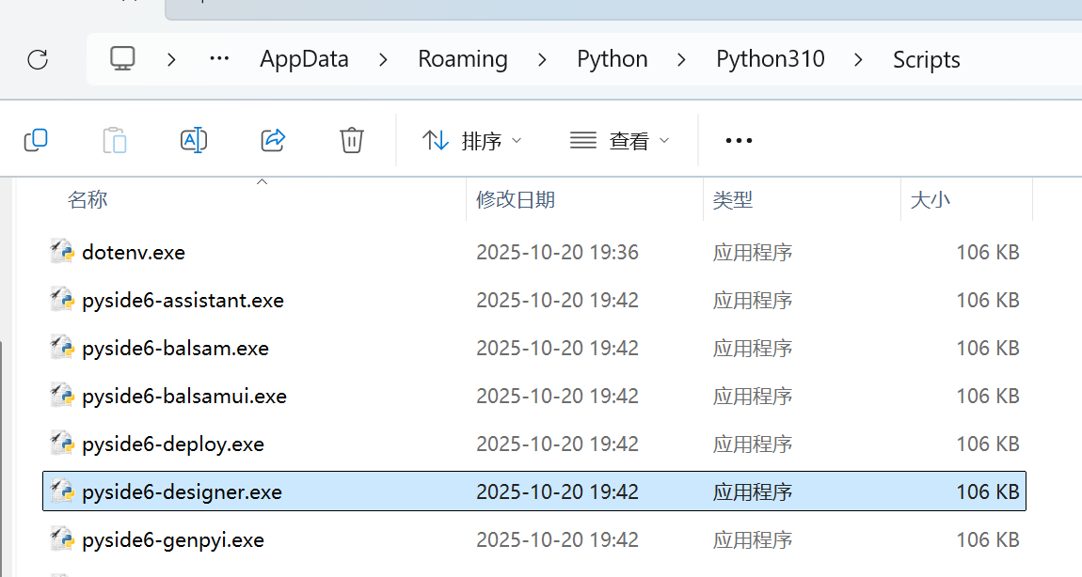Click the pyside6-genpyi.exe file icon
This screenshot has width=1082, height=577.
(x=62, y=539)
